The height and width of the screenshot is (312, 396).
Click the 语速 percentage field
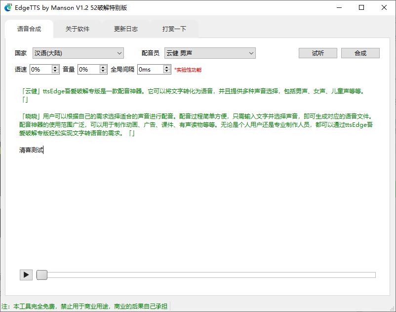[40, 69]
